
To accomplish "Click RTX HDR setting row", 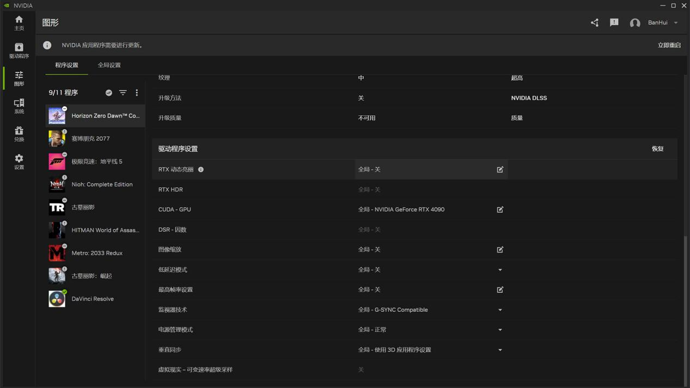I will point(414,190).
